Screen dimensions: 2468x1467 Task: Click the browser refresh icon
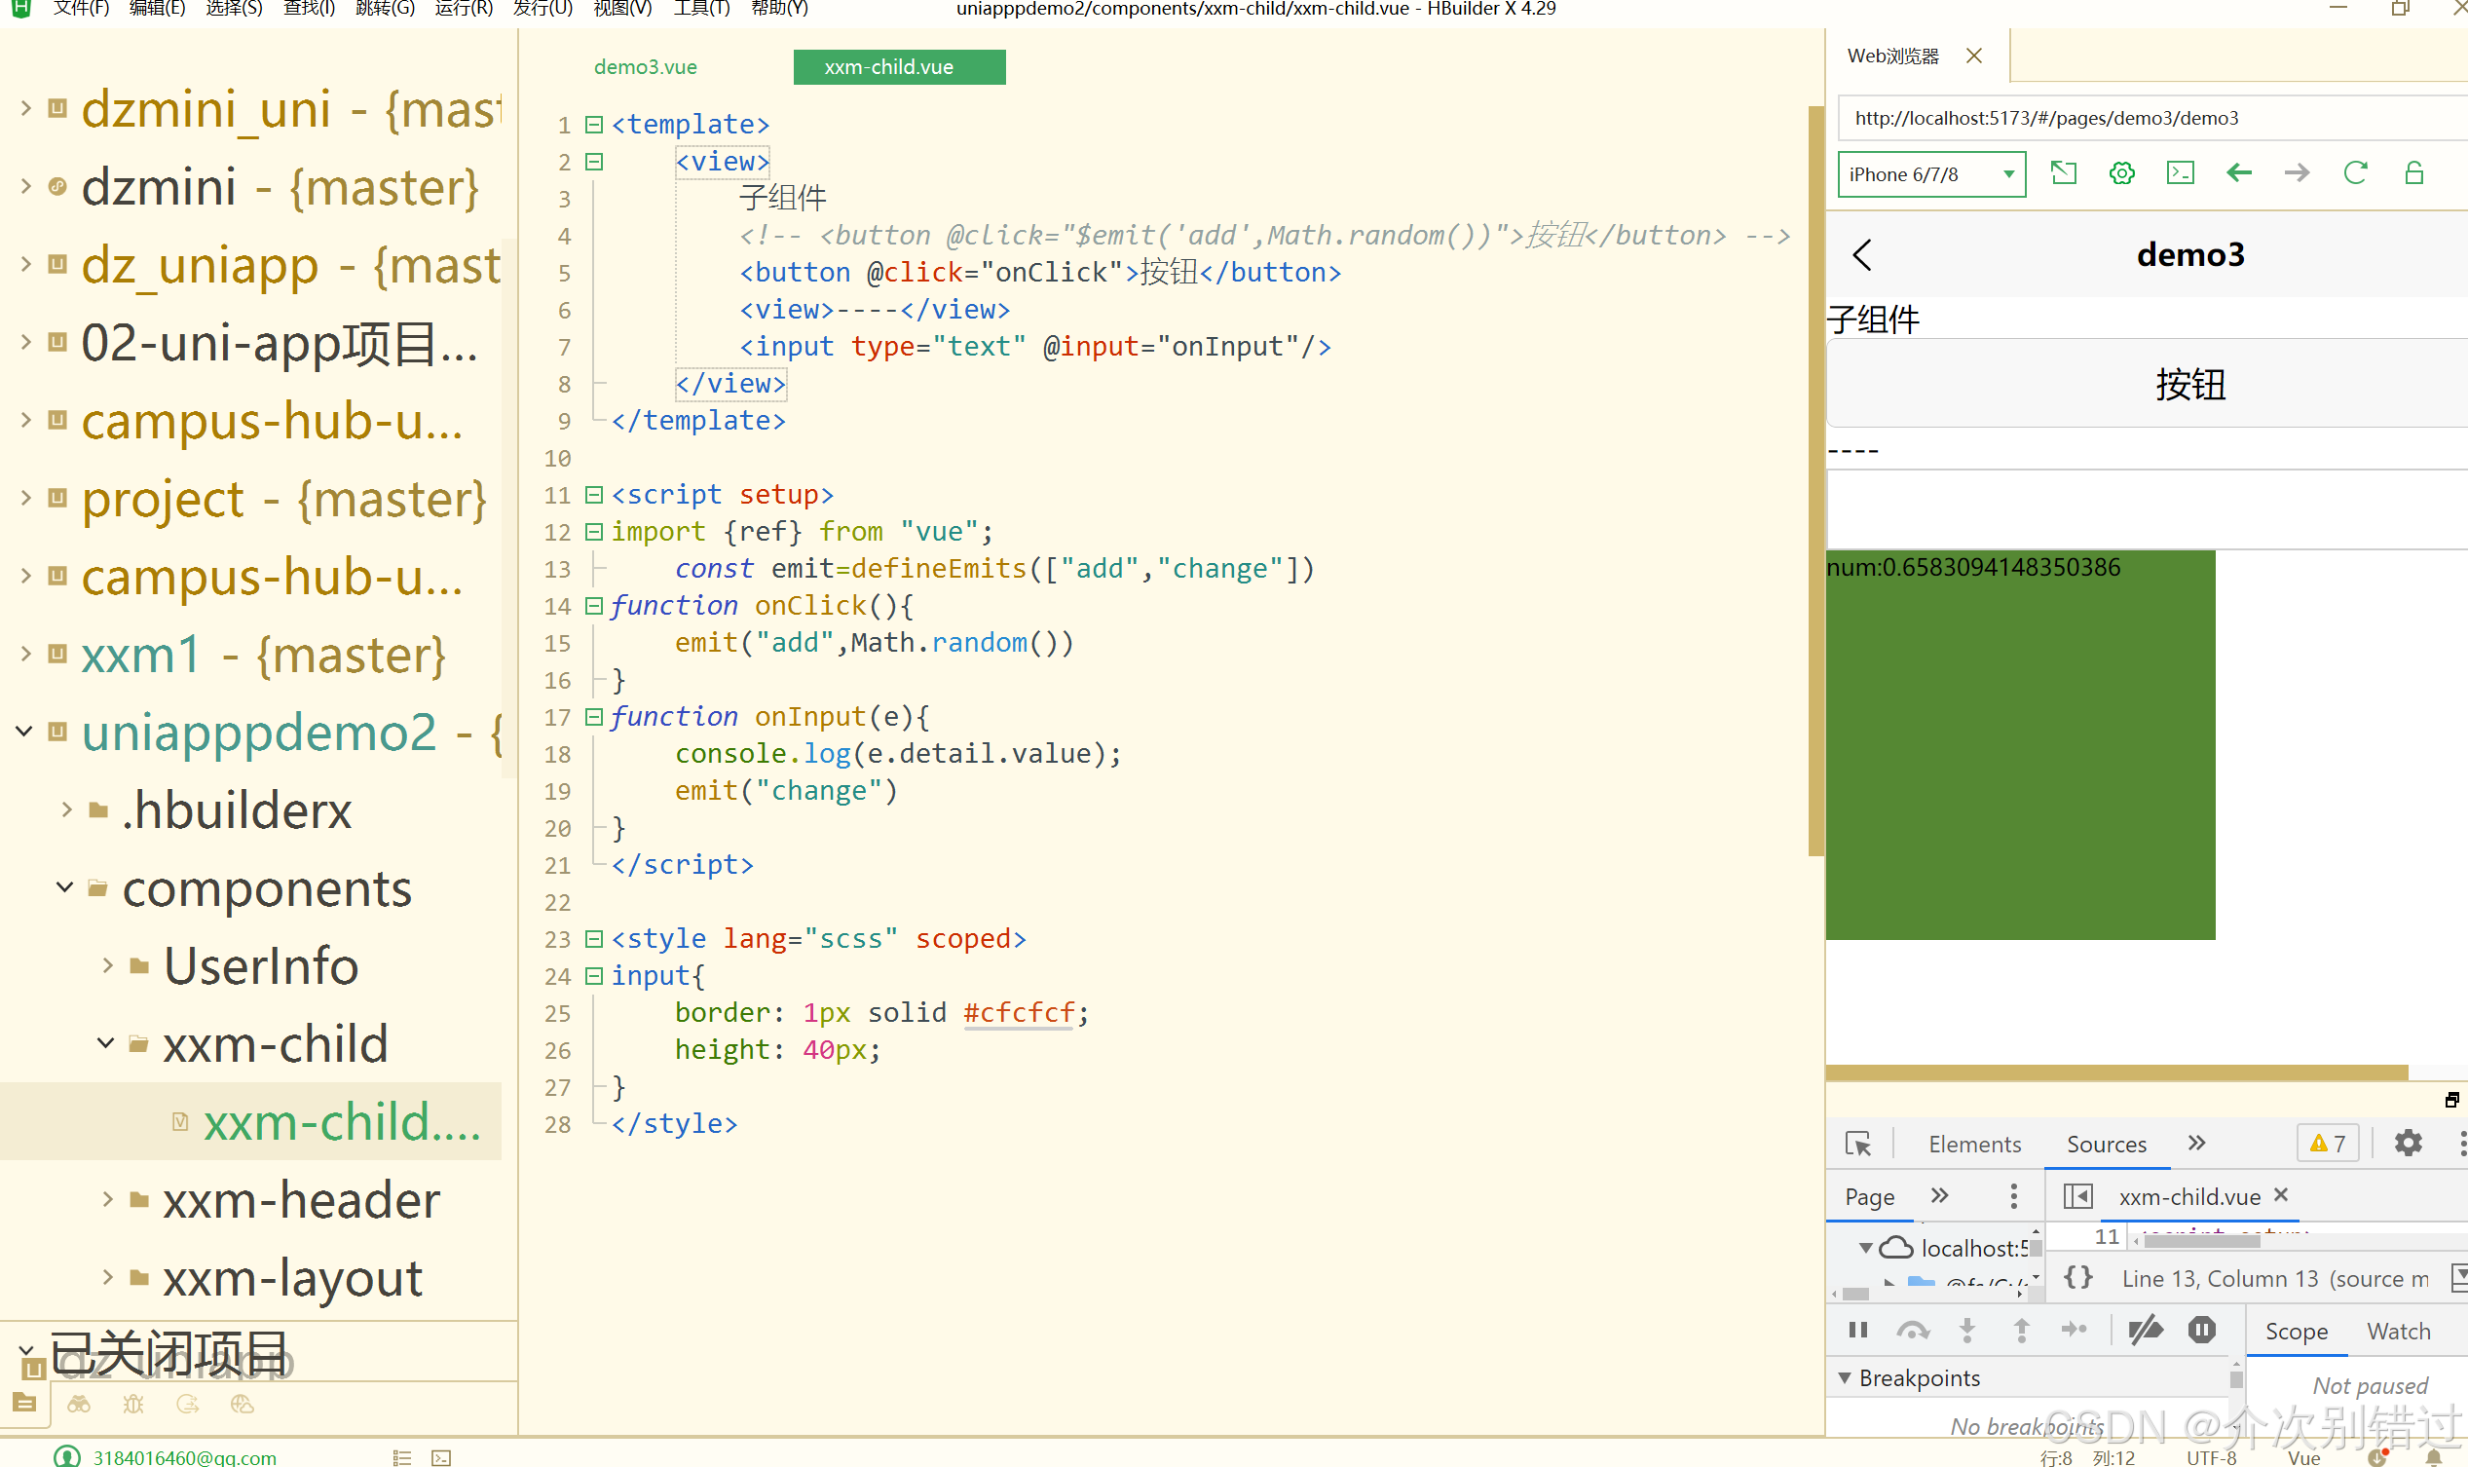(2355, 174)
